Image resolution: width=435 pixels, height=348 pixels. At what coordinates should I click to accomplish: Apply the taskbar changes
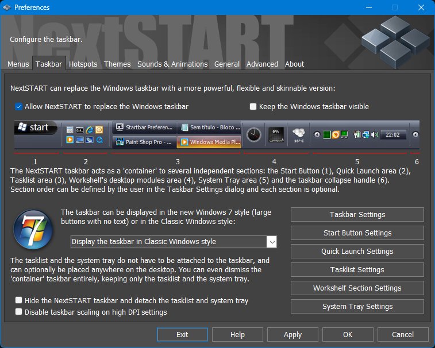[292, 334]
